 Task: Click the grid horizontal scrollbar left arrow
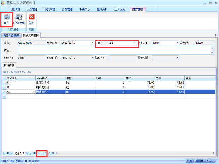point(57,153)
